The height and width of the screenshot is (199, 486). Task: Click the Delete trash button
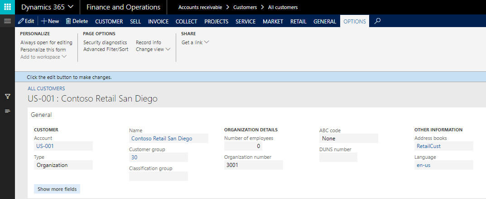(77, 21)
